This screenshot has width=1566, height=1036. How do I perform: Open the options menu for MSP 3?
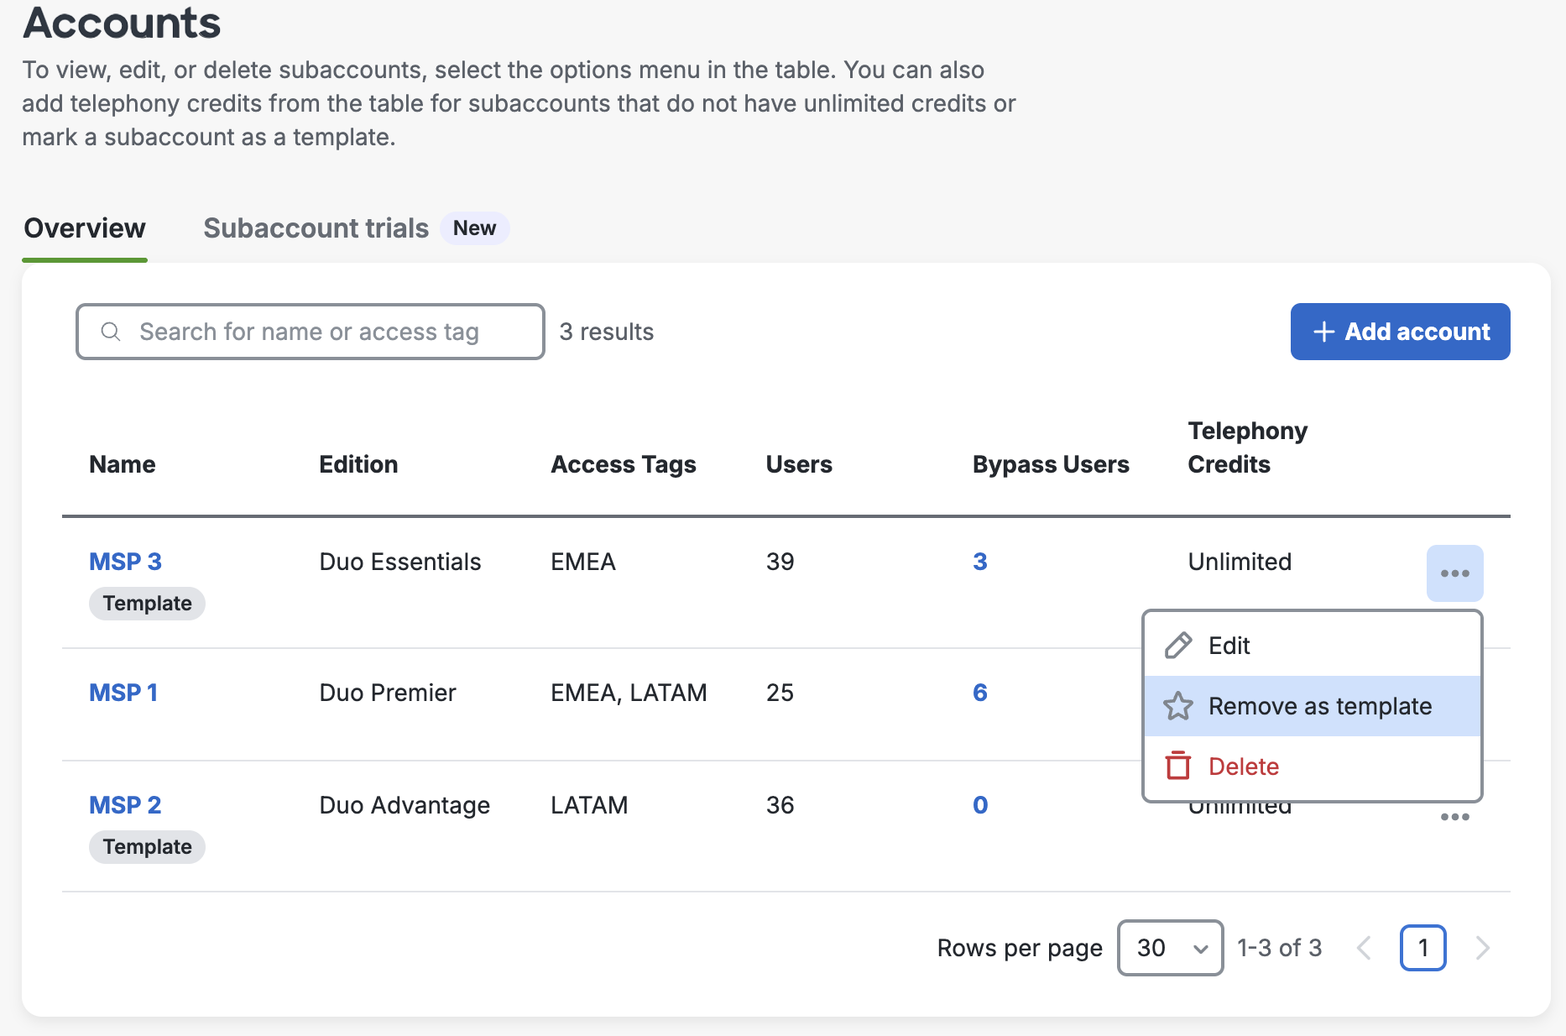click(x=1454, y=573)
